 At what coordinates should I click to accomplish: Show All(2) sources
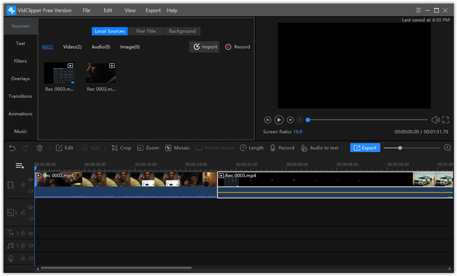tap(48, 47)
